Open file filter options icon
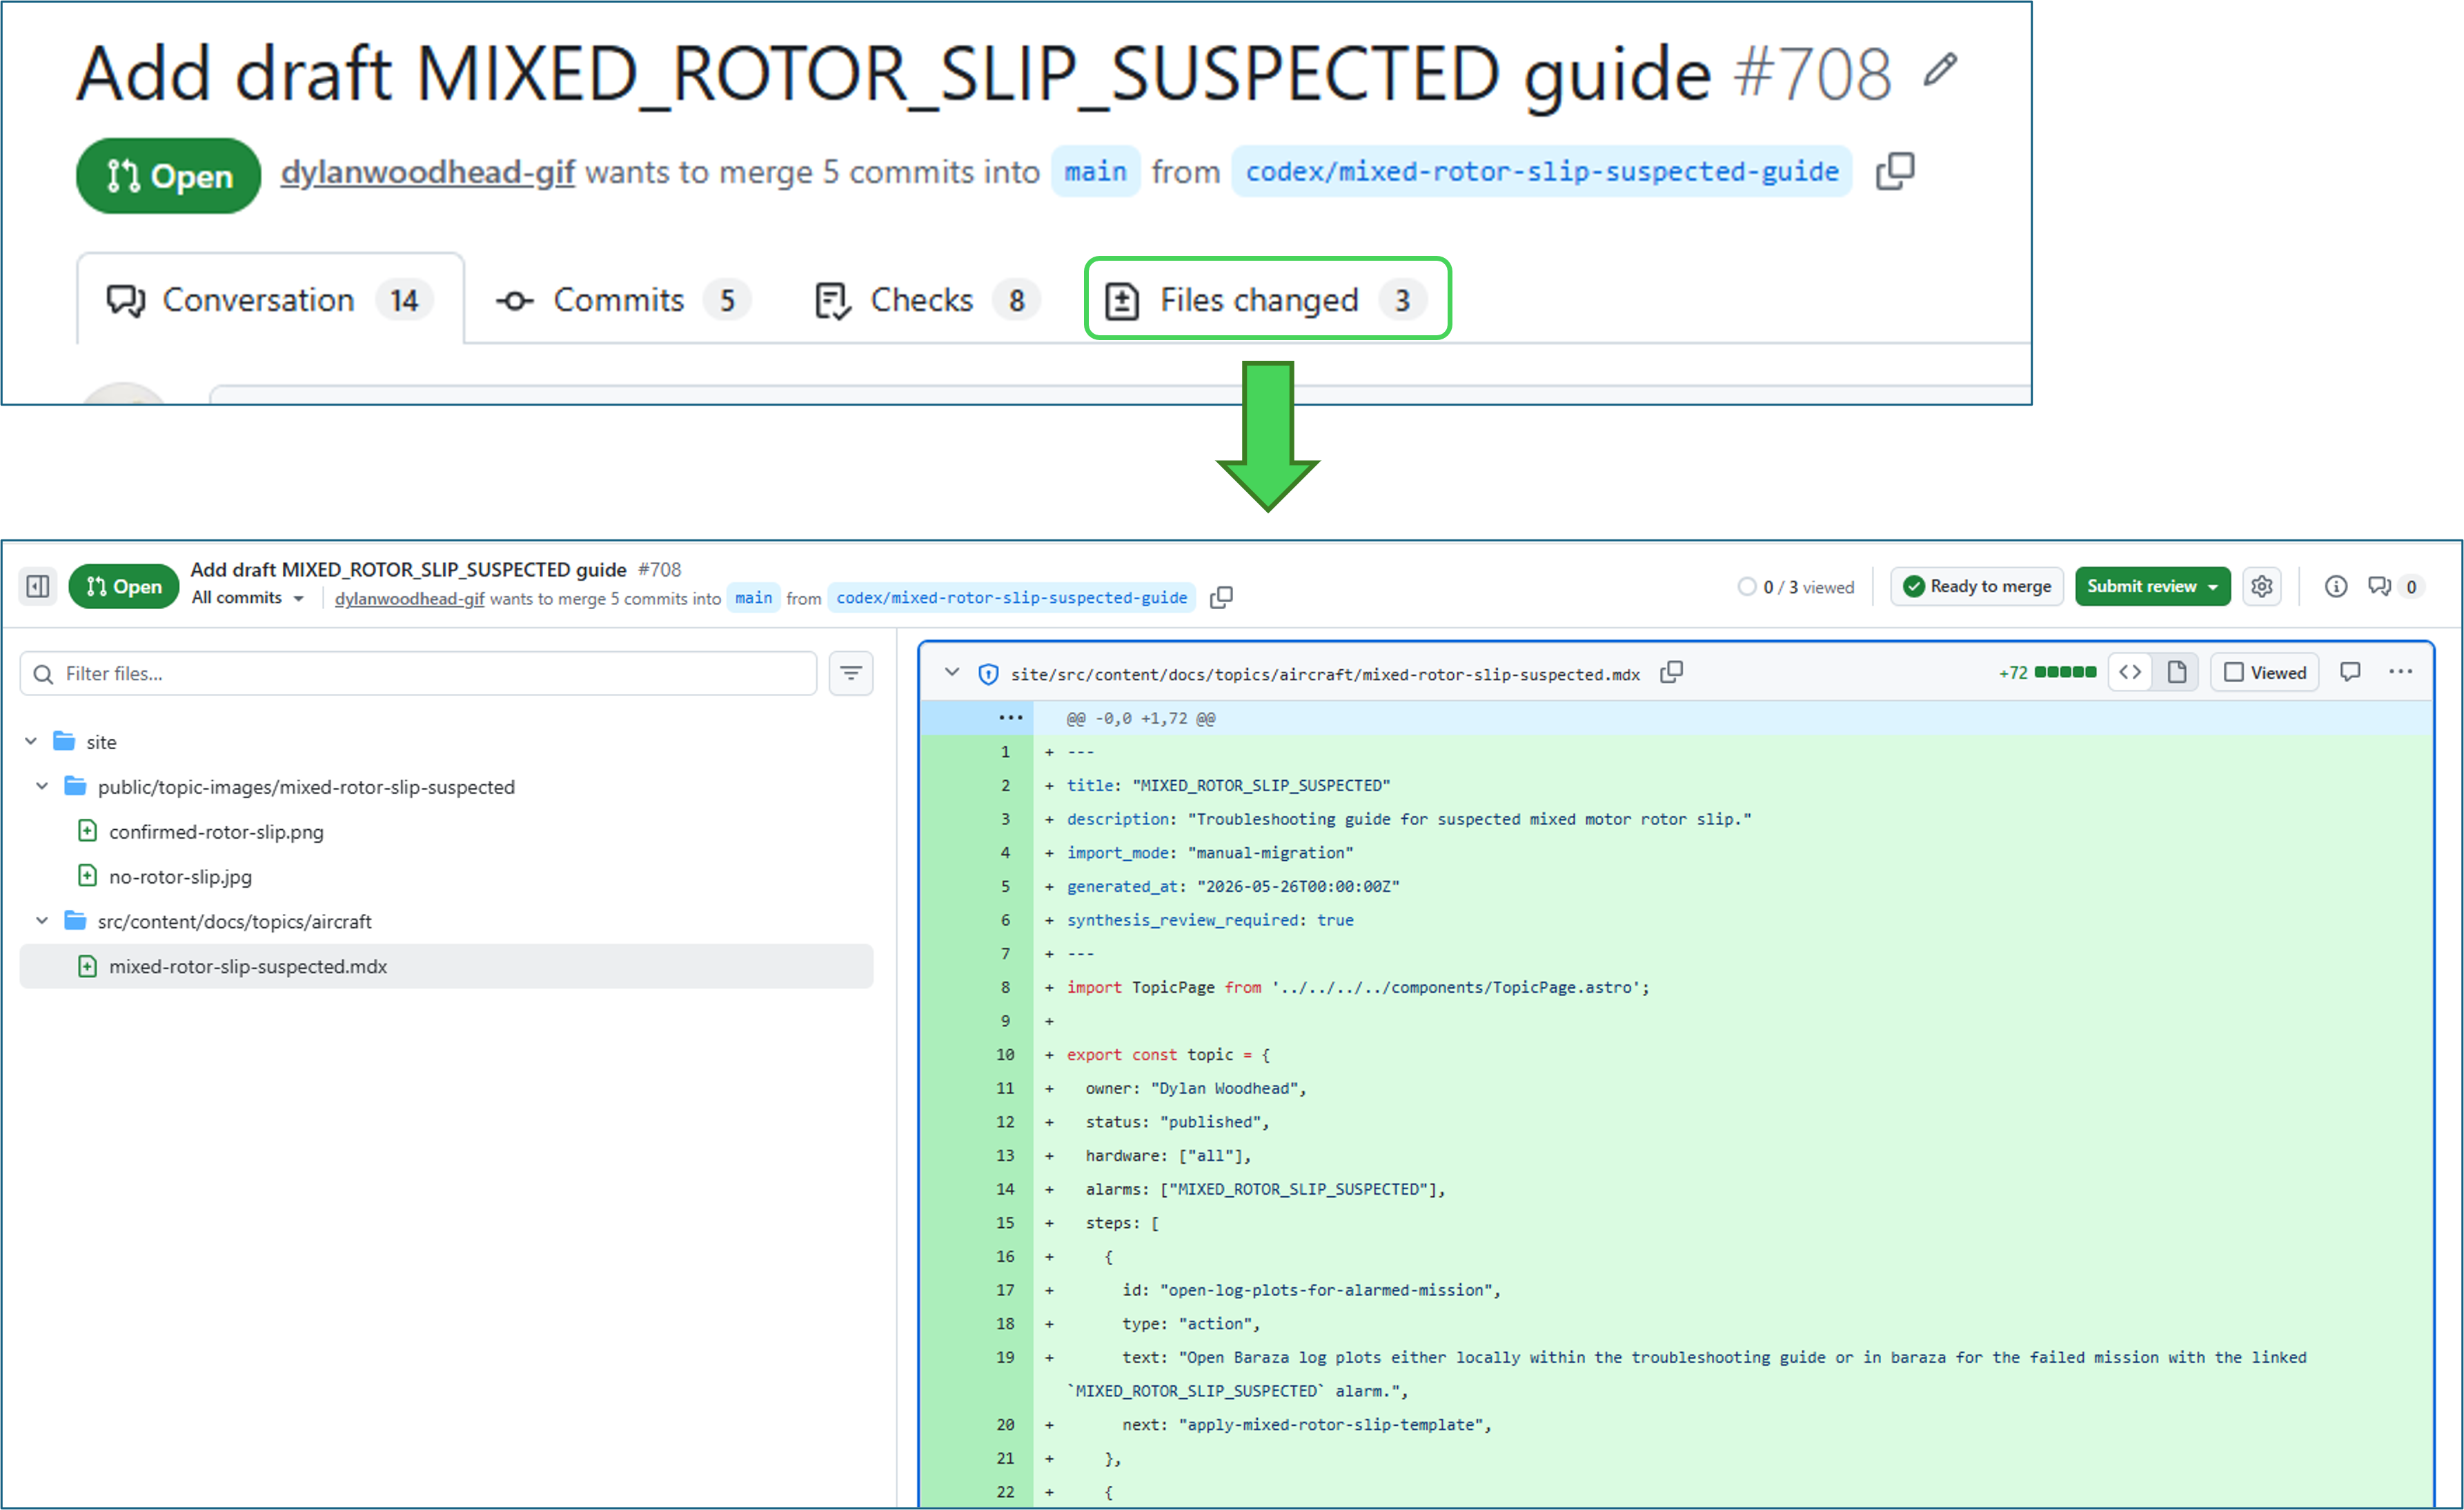Viewport: 2464px width, 1510px height. click(x=851, y=674)
